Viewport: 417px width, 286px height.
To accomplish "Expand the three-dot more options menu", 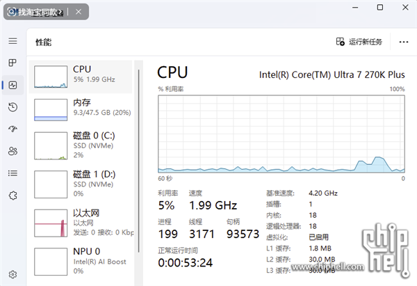I will pos(403,42).
